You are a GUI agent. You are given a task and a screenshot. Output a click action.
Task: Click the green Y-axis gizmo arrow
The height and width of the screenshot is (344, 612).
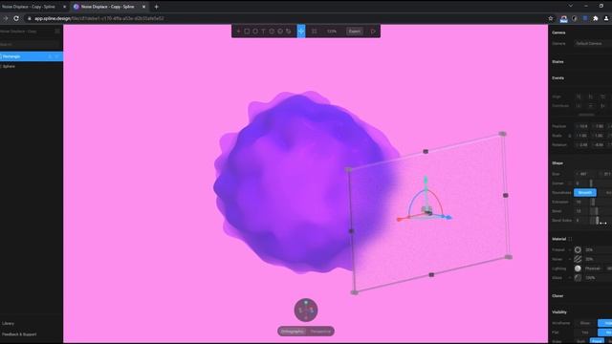coord(426,181)
